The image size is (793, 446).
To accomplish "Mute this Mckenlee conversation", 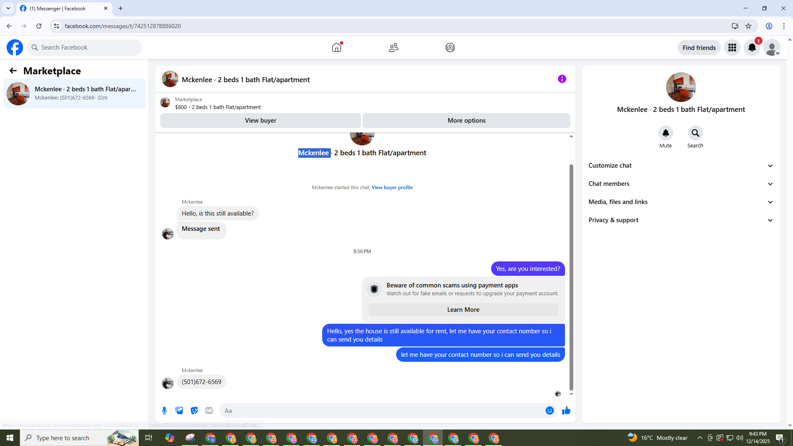I will click(x=665, y=133).
